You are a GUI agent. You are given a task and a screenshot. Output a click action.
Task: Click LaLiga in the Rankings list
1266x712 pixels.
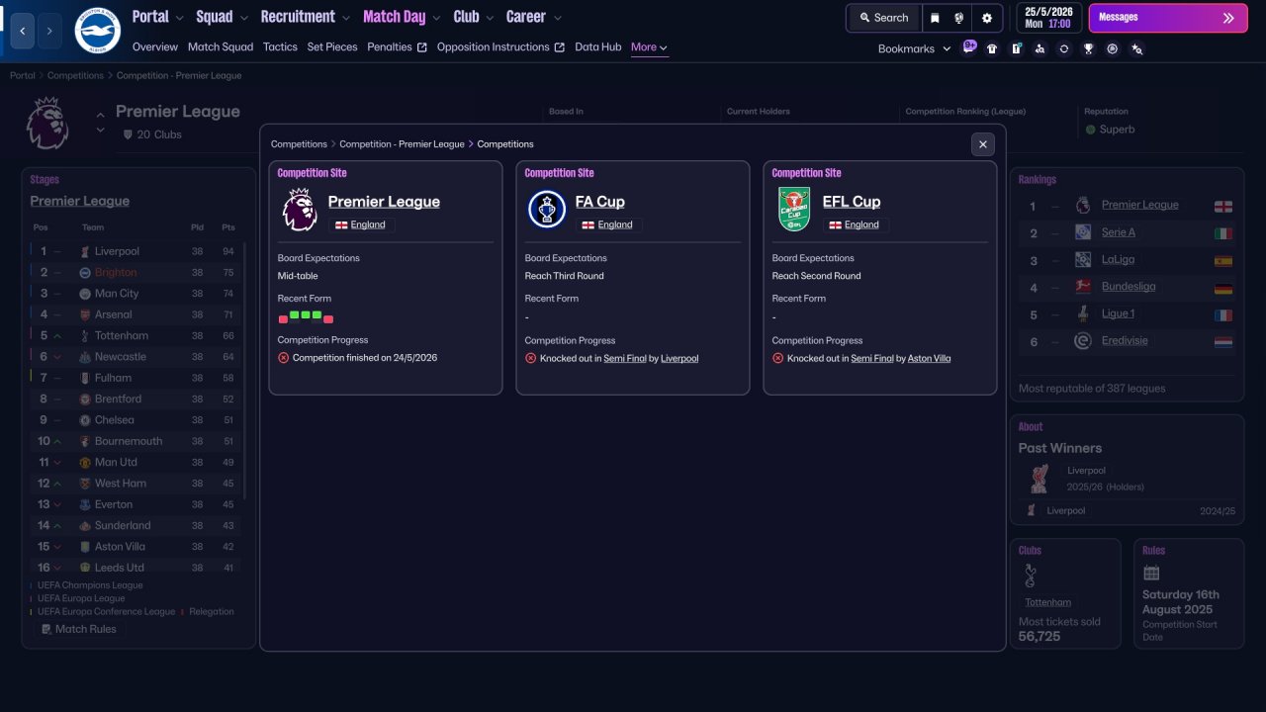coord(1118,259)
